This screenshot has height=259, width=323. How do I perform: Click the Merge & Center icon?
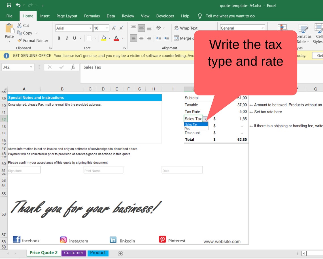tap(177, 37)
